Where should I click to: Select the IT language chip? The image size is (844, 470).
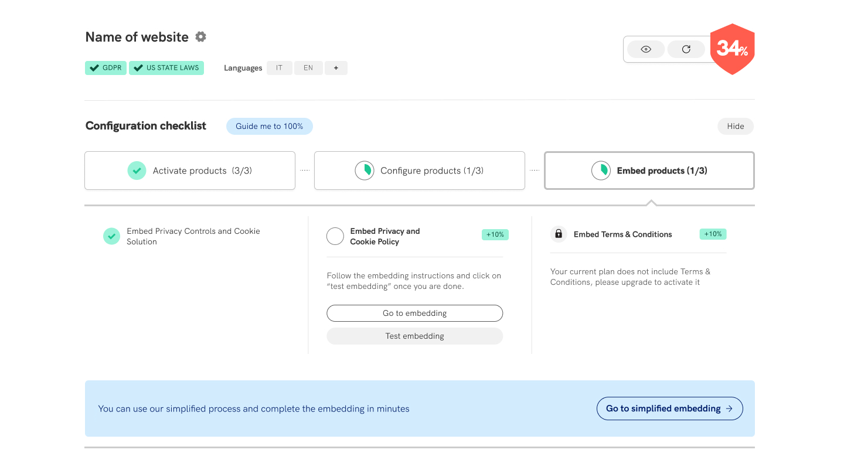pyautogui.click(x=280, y=68)
